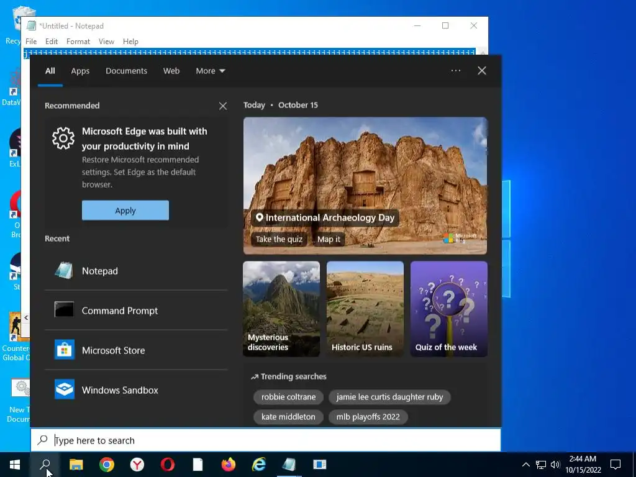The height and width of the screenshot is (477, 636).
Task: Search trending topic kate middleton
Action: point(288,417)
